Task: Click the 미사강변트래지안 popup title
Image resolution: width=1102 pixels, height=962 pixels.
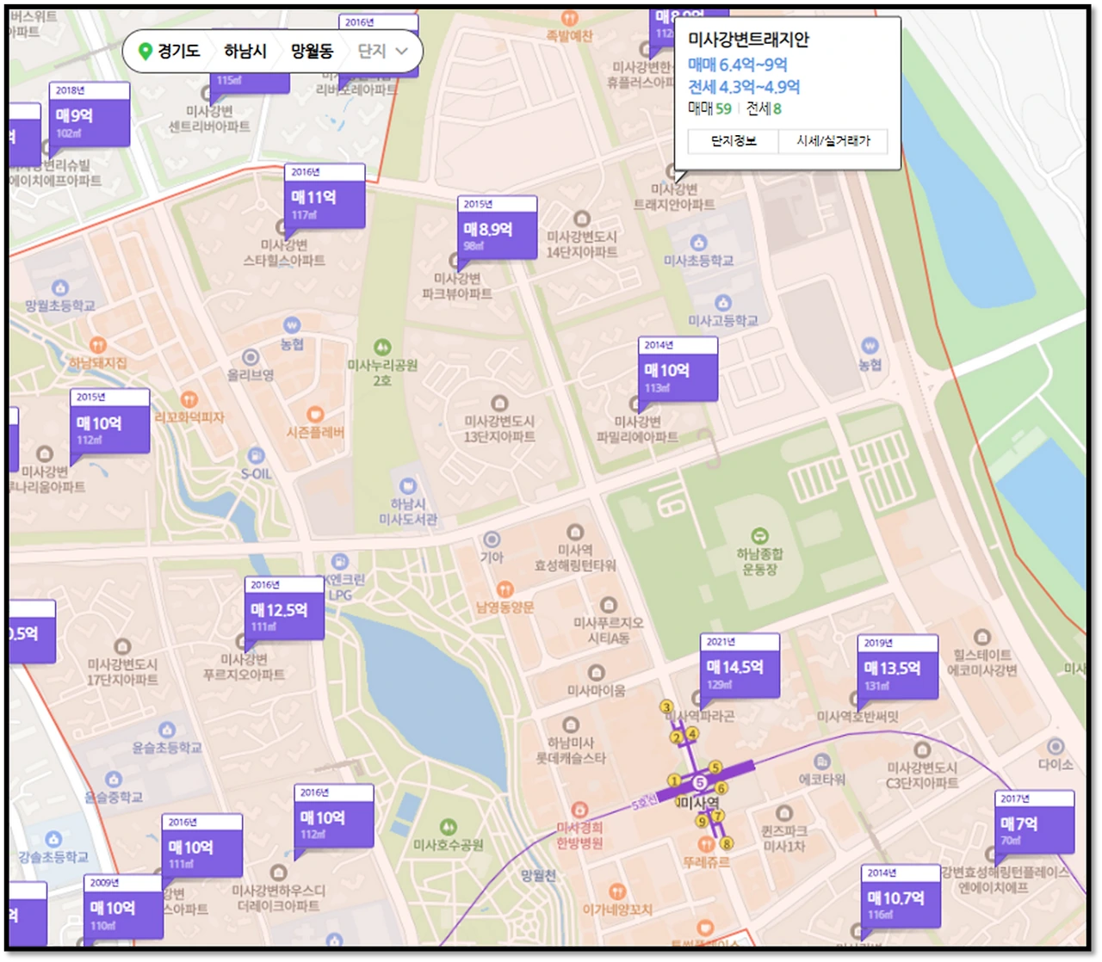Action: [x=748, y=39]
